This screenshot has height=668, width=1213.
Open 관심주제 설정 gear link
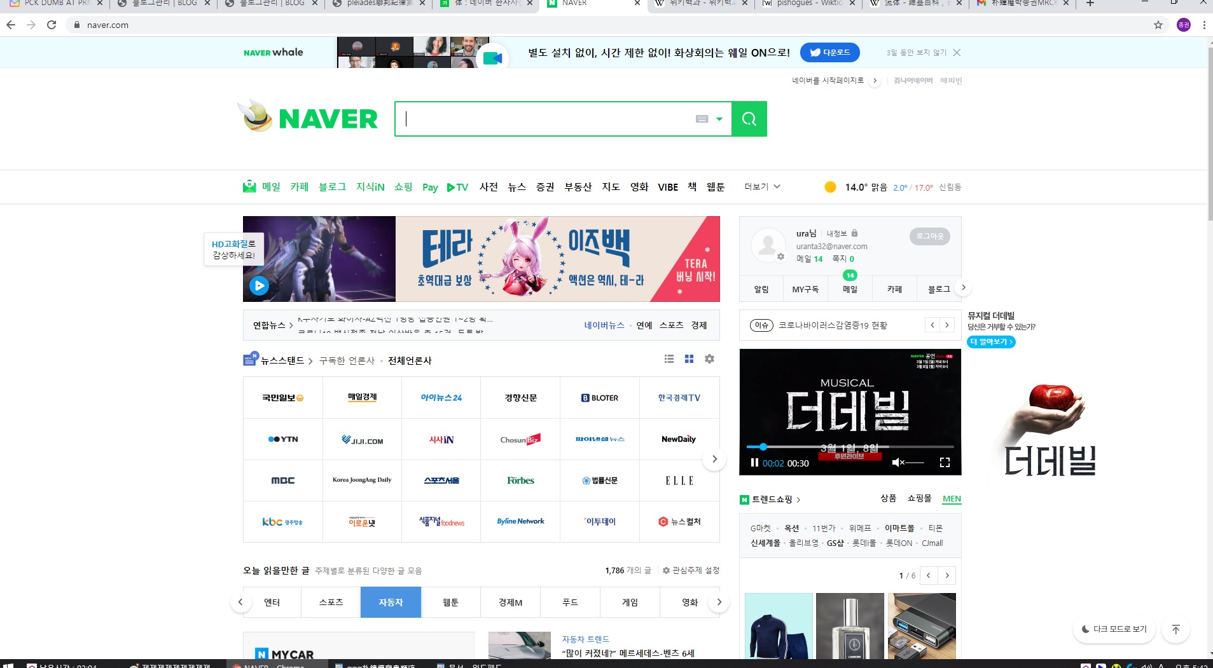(x=691, y=571)
